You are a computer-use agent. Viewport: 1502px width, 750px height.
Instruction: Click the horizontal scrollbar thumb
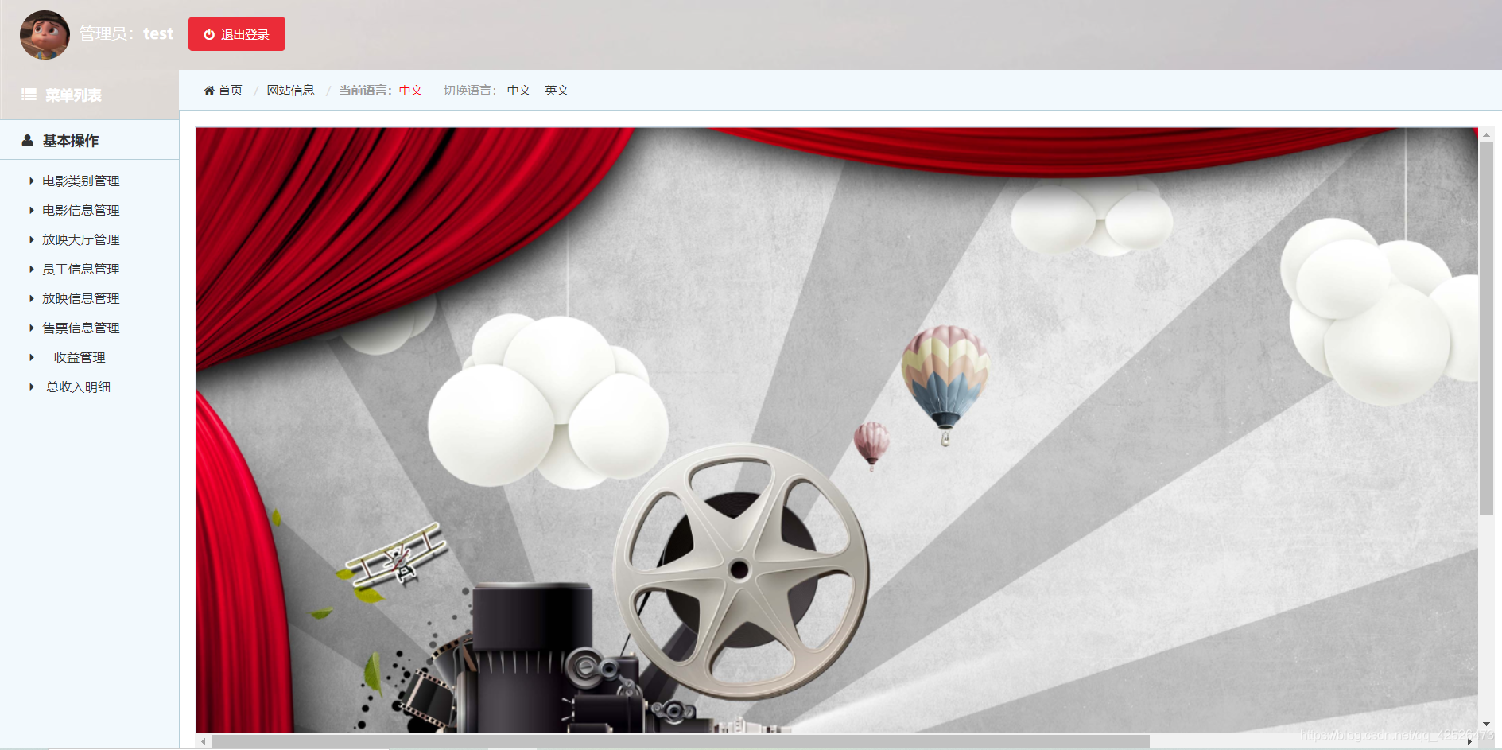click(681, 741)
